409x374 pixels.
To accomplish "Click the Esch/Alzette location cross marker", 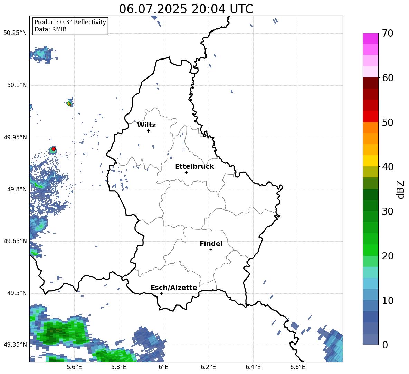I will pyautogui.click(x=161, y=293).
